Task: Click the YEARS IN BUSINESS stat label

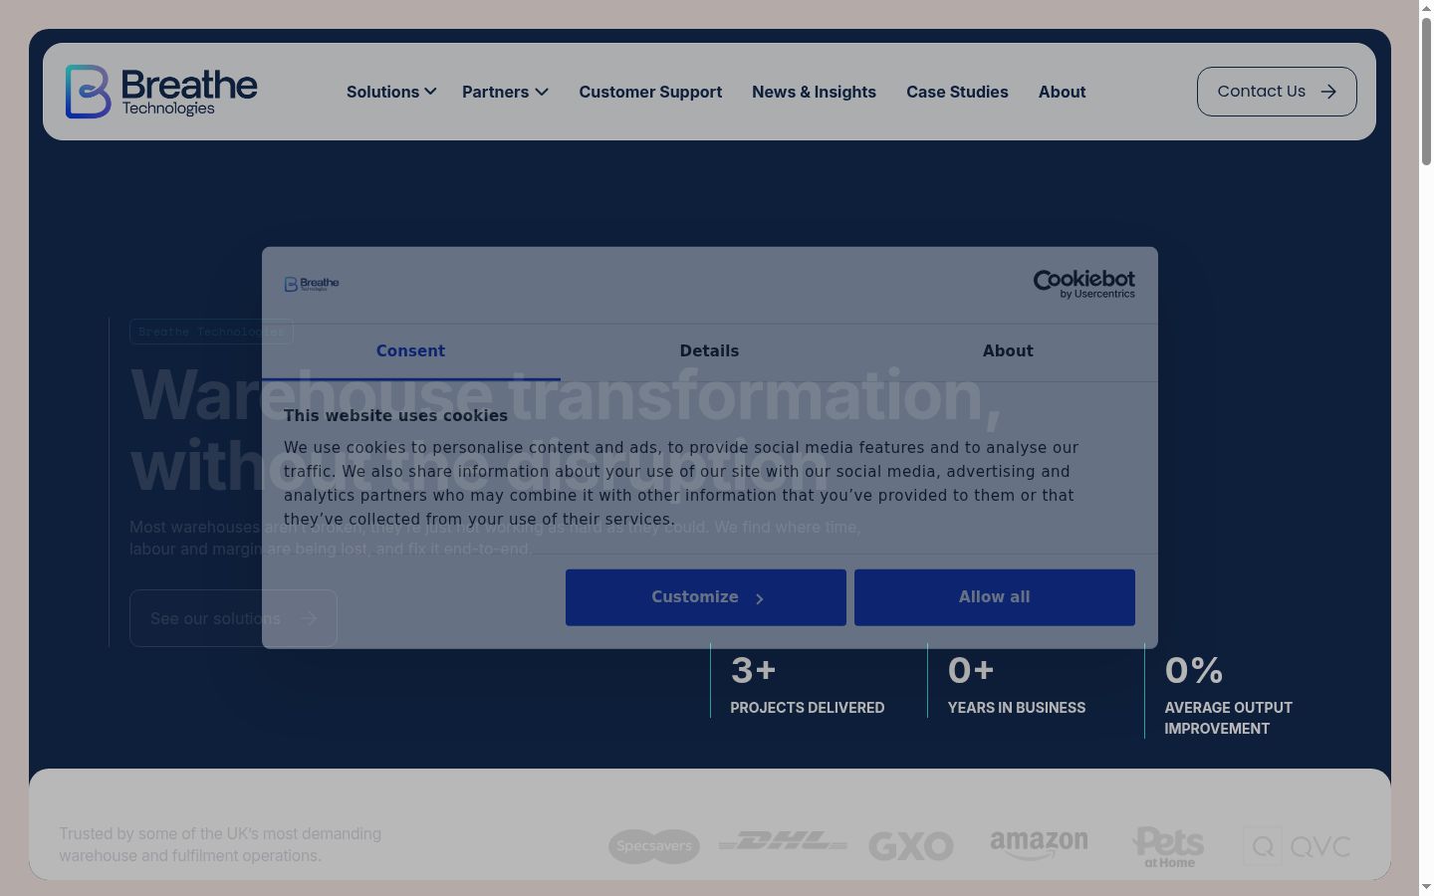Action: [1017, 708]
